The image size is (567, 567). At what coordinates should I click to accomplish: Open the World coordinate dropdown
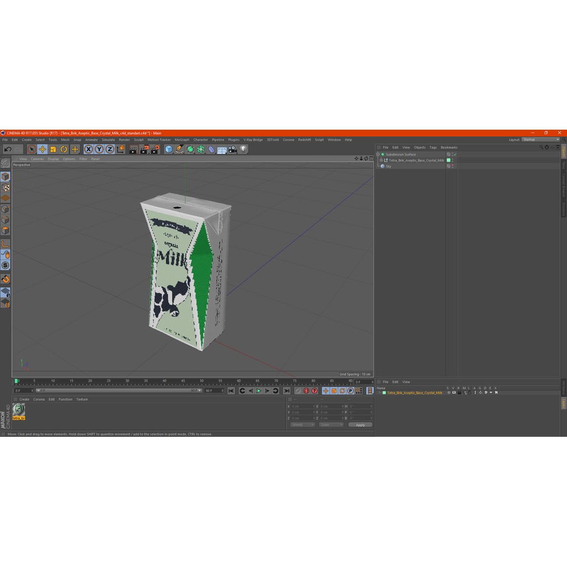[302, 425]
